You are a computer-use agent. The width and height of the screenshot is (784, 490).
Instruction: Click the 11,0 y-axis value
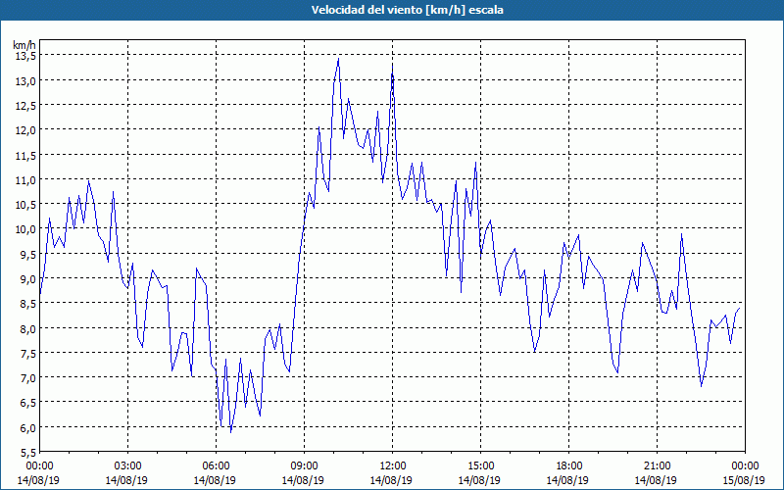pyautogui.click(x=25, y=179)
